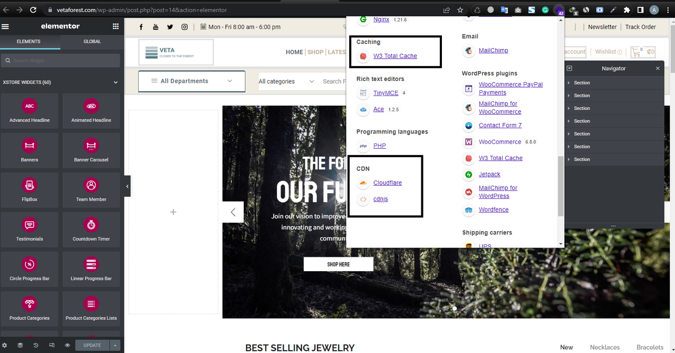This screenshot has height=353, width=675.
Task: Open the TinyMCE link
Action: click(x=386, y=93)
